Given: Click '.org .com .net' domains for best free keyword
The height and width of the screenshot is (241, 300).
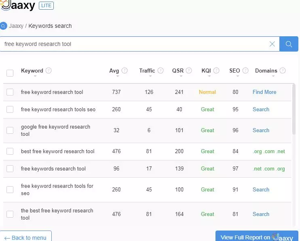Looking at the screenshot, I should 269,152.
